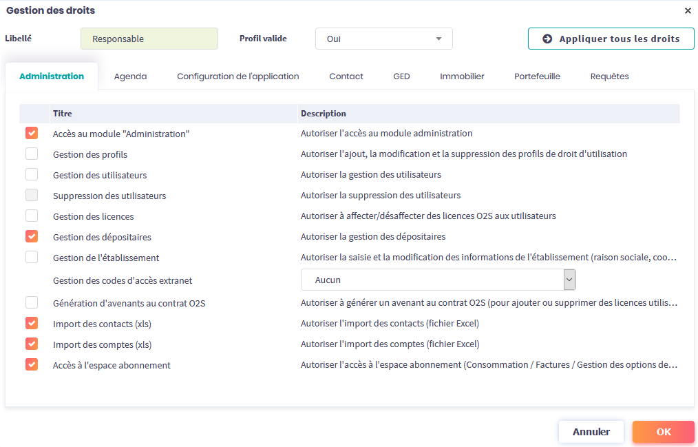The image size is (698, 447).
Task: Click the Annuler button
Action: point(591,432)
